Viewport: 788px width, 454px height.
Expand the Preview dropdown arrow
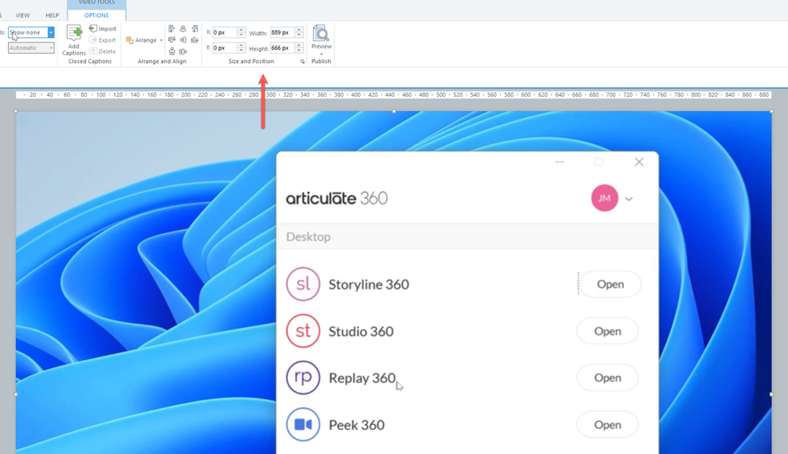pos(321,54)
